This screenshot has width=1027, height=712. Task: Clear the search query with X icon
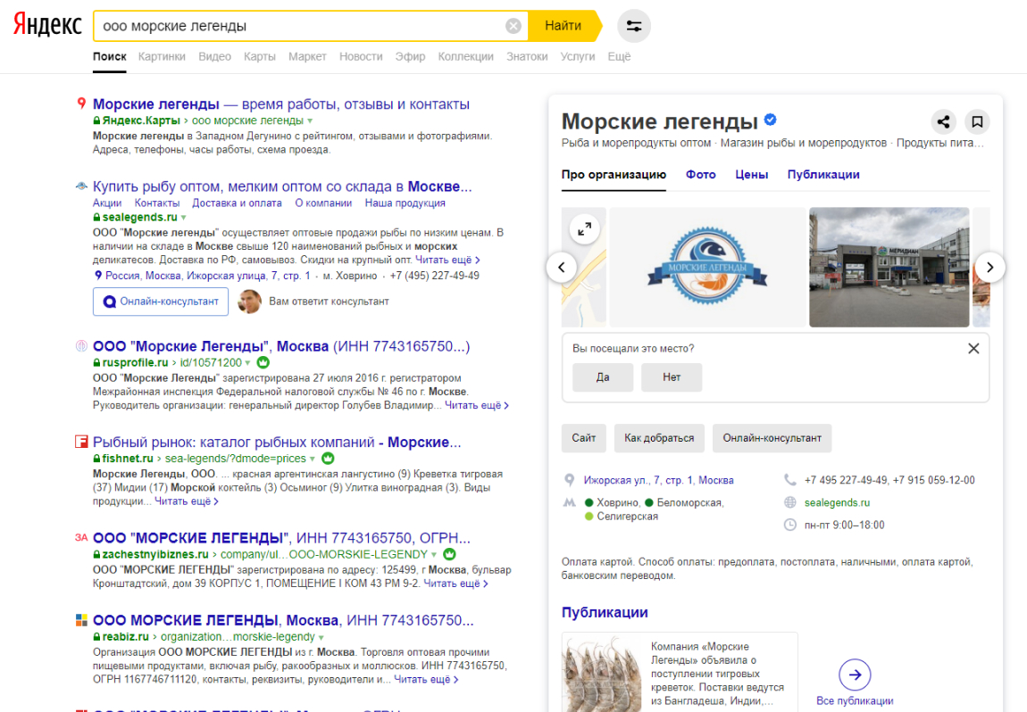(513, 26)
